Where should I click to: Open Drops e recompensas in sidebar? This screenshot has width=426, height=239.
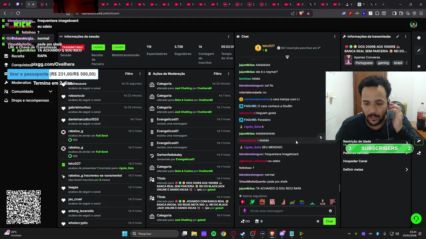(30, 100)
